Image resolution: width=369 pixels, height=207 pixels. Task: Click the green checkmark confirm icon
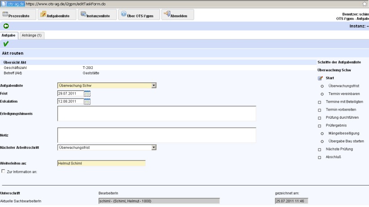click(6, 43)
